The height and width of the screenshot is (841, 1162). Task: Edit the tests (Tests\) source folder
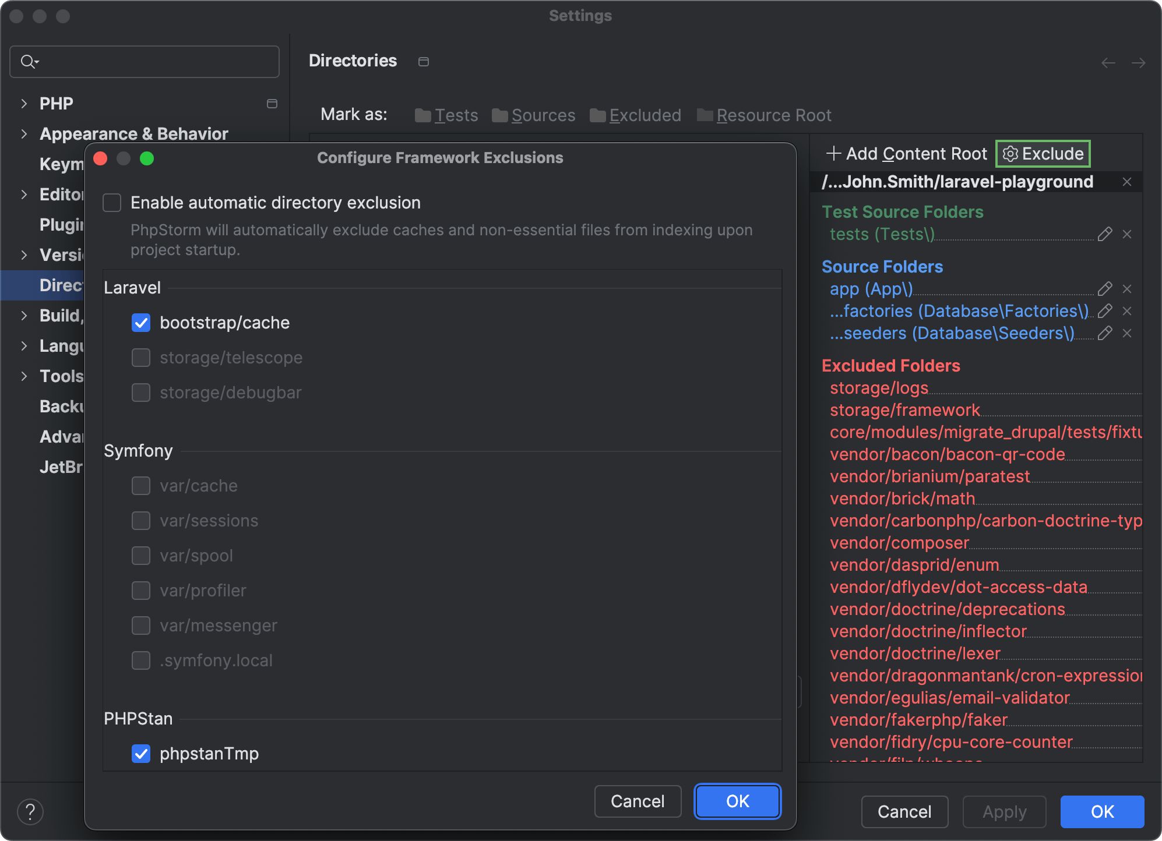(1104, 234)
